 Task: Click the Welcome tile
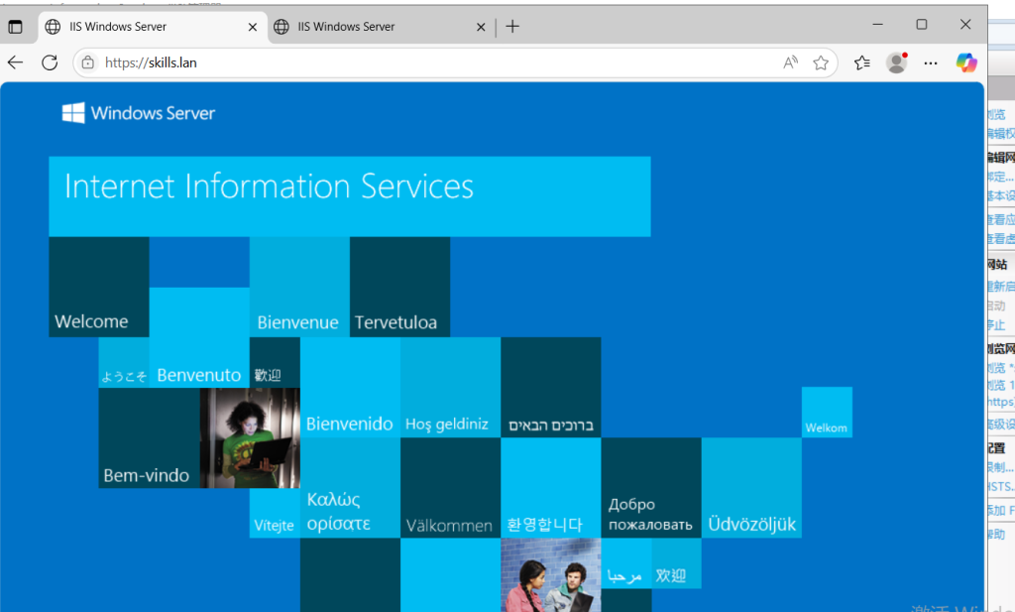98,288
